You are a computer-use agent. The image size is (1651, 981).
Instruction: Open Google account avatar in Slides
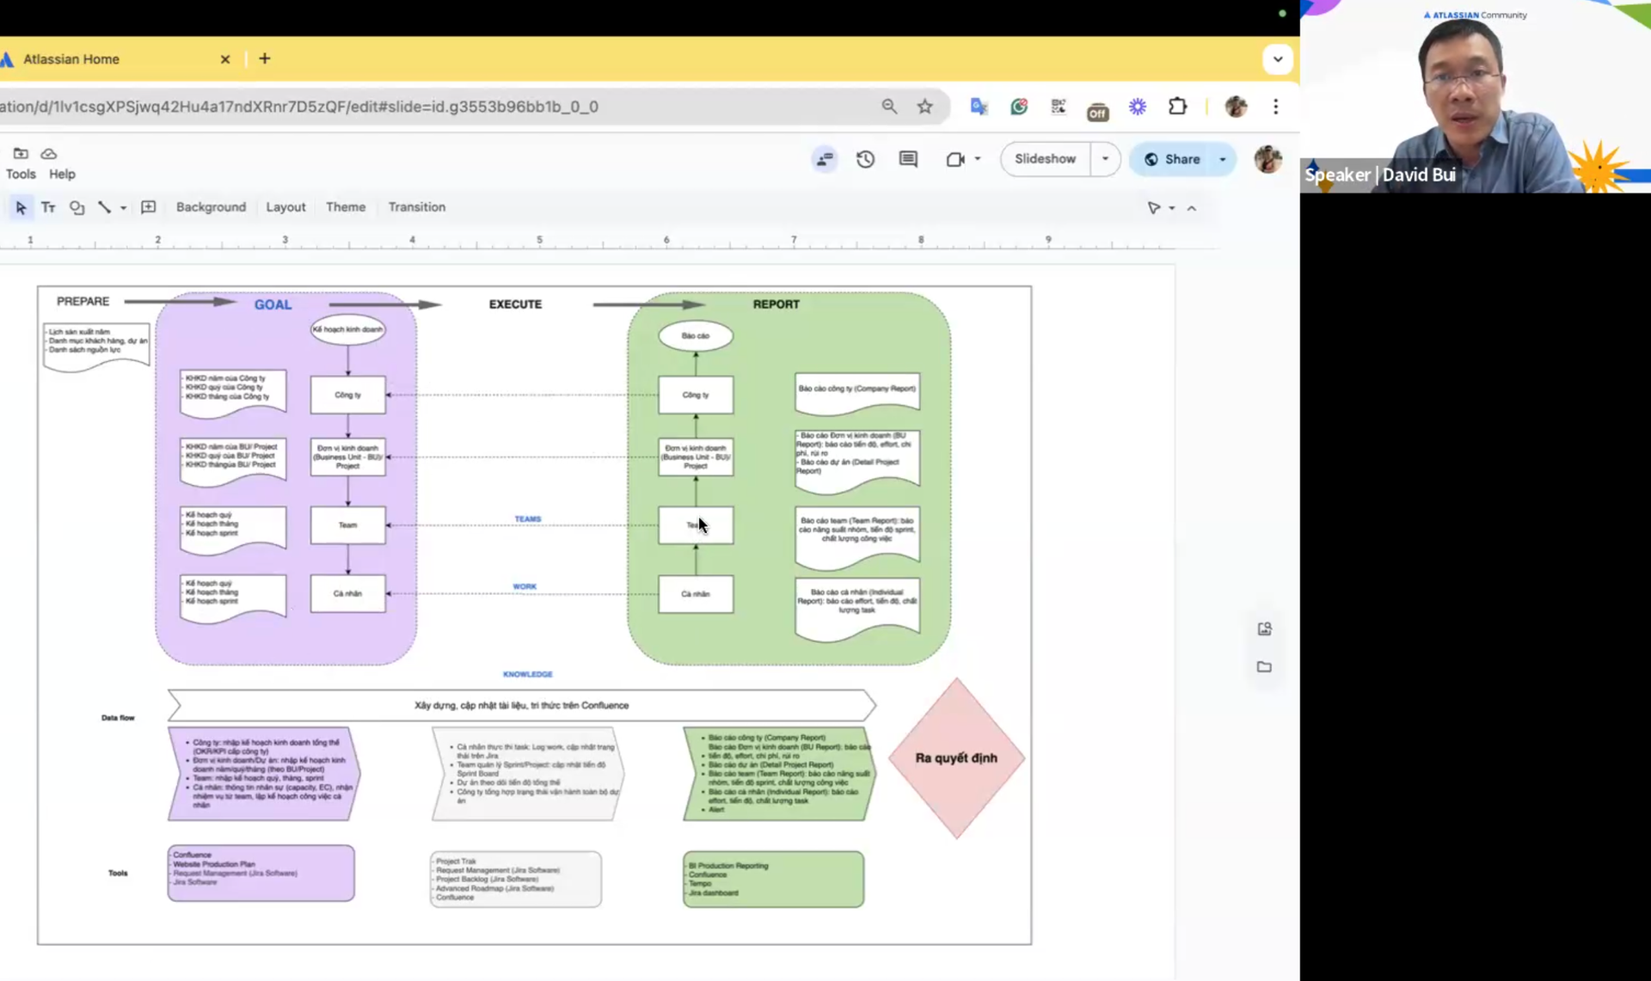click(x=1267, y=159)
